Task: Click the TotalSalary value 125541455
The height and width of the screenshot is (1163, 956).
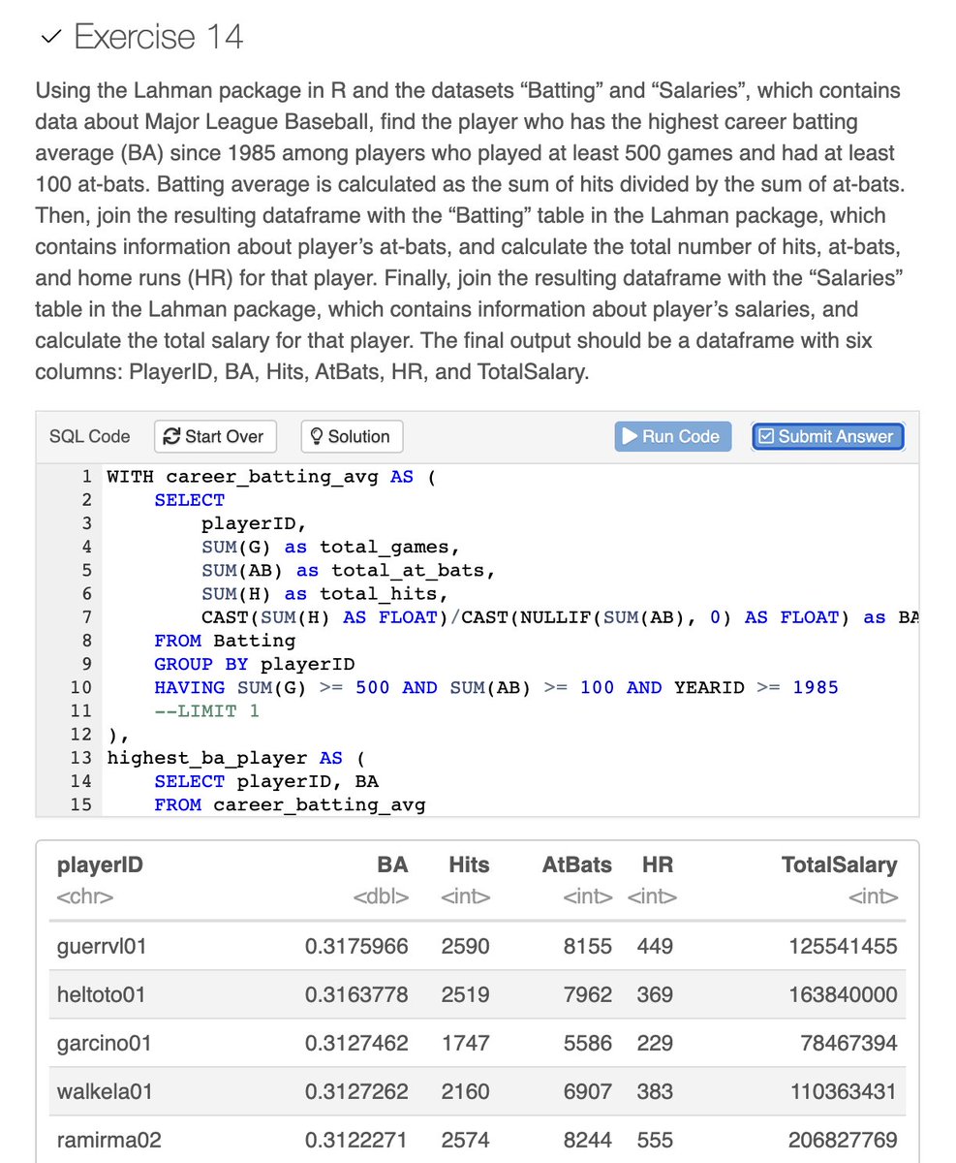Action: (843, 946)
